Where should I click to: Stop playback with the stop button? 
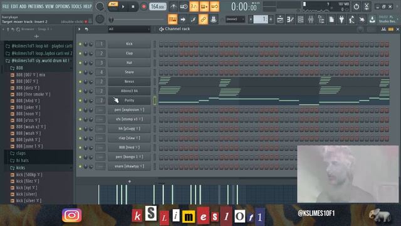tap(133, 7)
